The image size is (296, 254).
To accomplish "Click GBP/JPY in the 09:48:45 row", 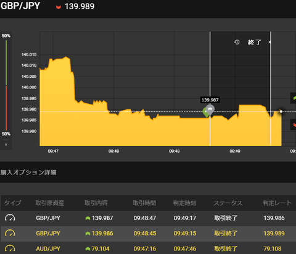I will 48,234.
